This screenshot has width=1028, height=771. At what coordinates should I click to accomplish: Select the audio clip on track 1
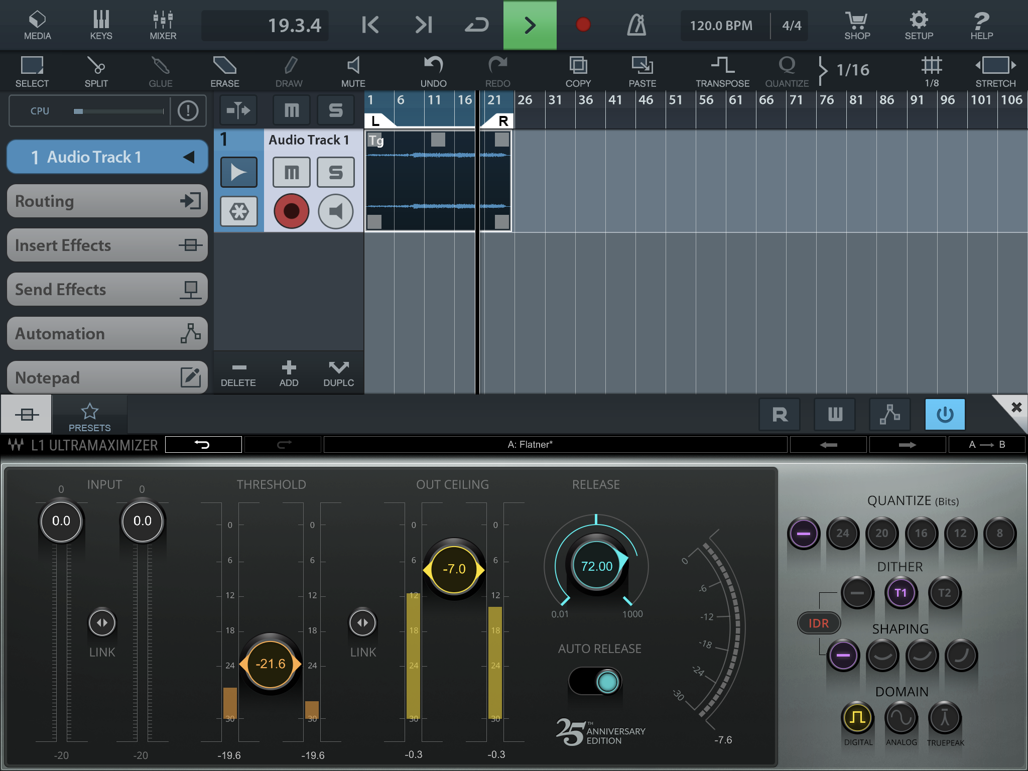point(438,181)
